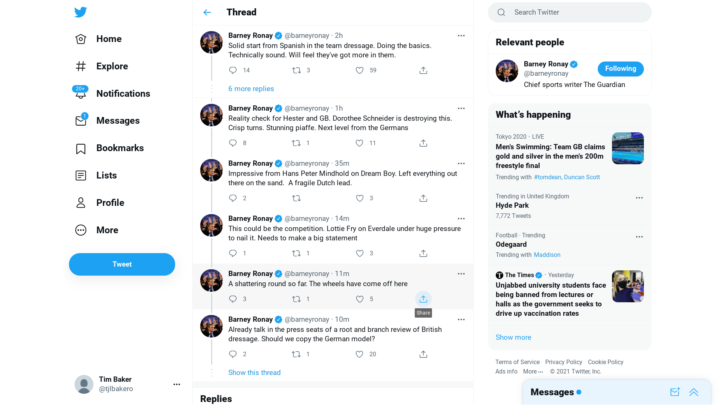
Task: Open Bookmarks from the sidebar
Action: [109, 148]
